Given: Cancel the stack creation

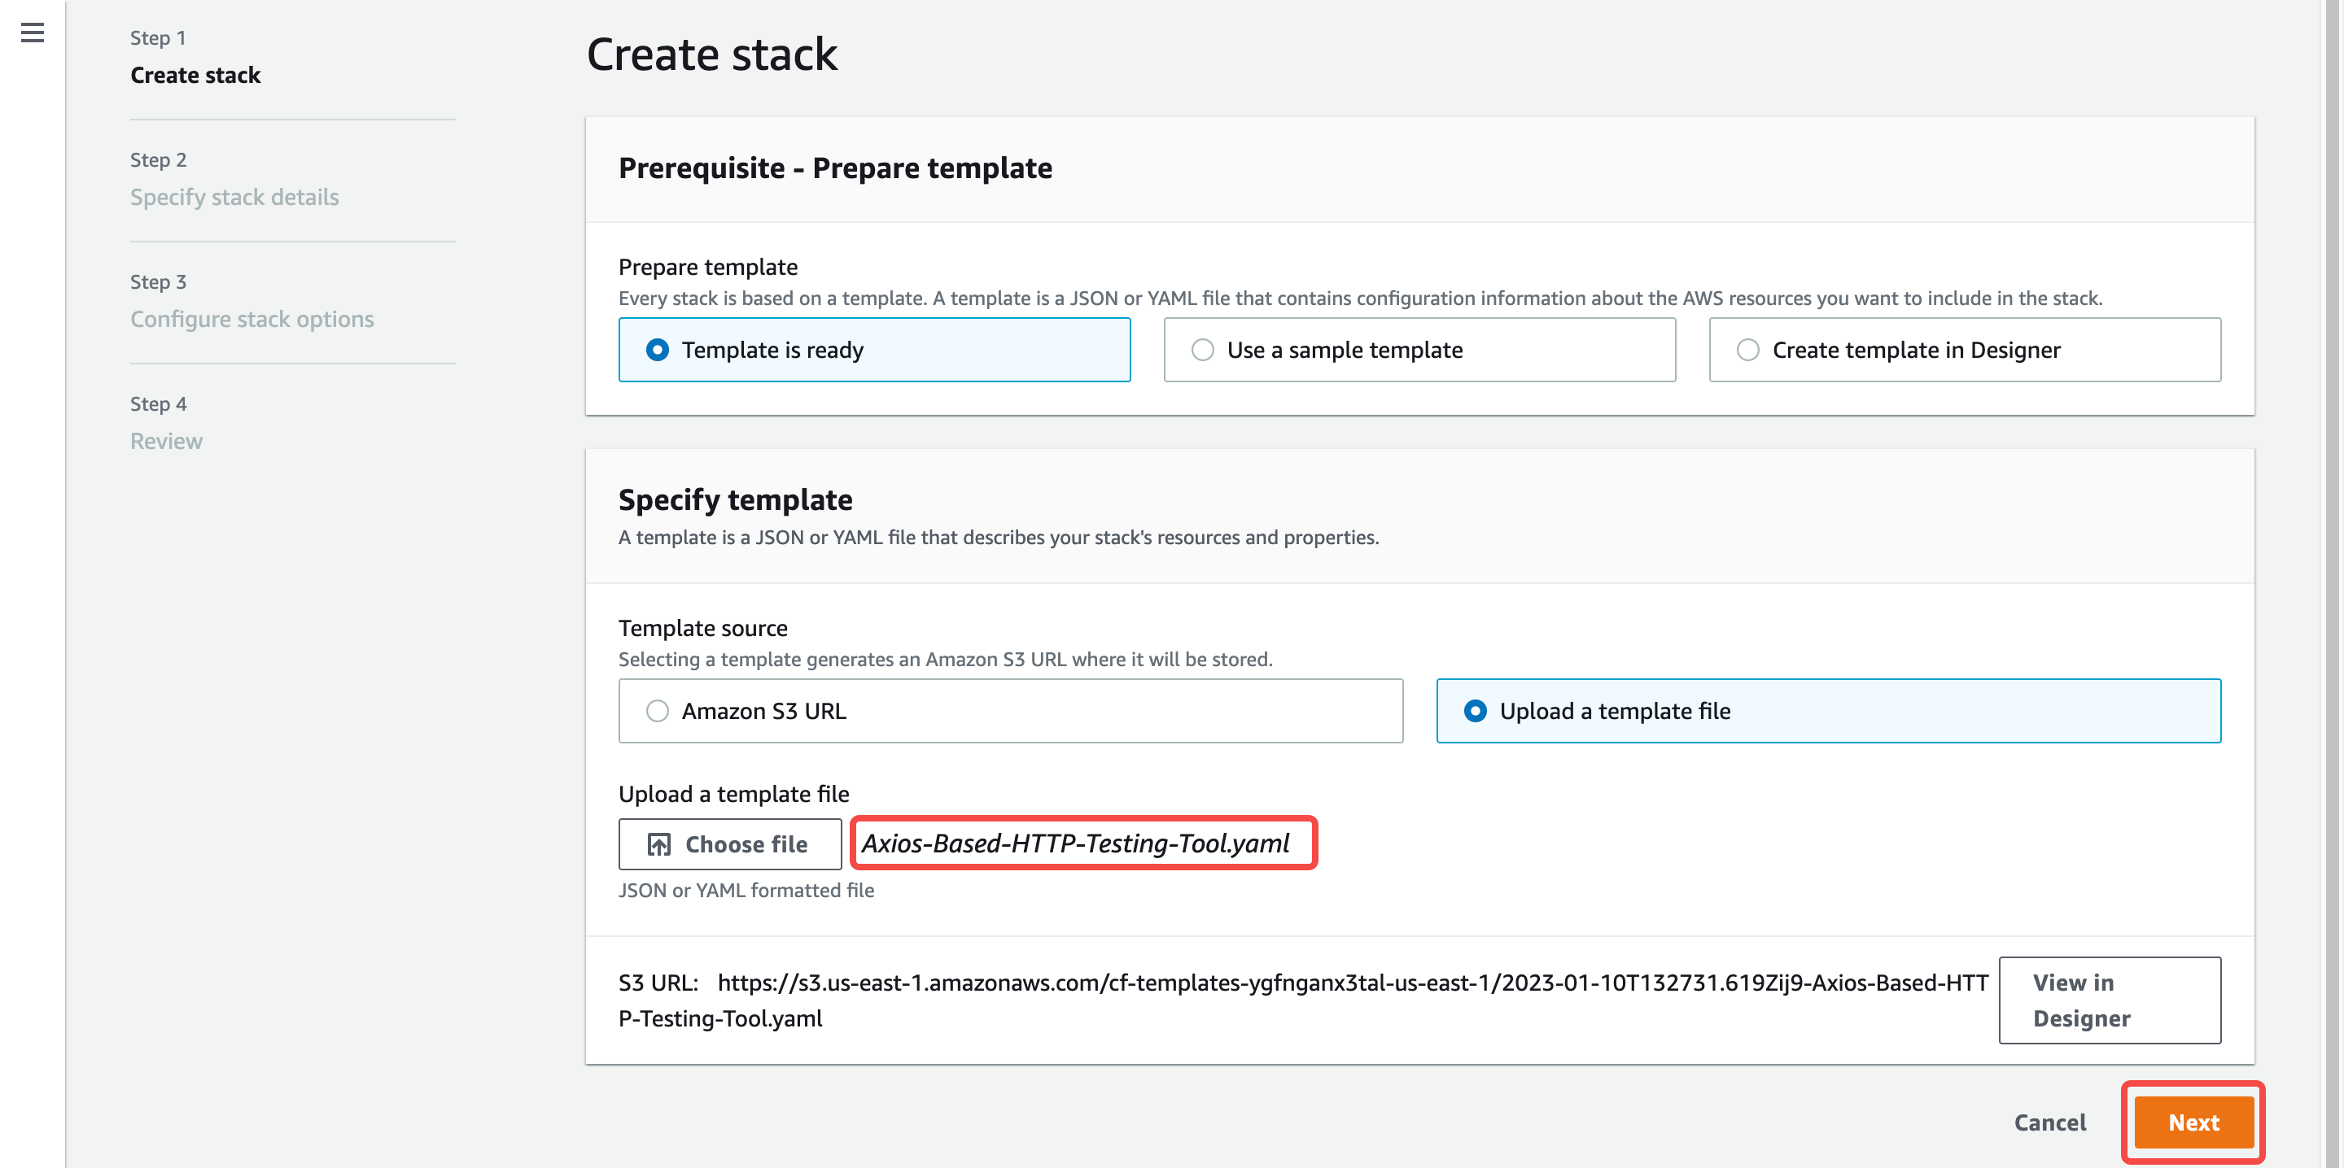Looking at the screenshot, I should (x=2049, y=1122).
